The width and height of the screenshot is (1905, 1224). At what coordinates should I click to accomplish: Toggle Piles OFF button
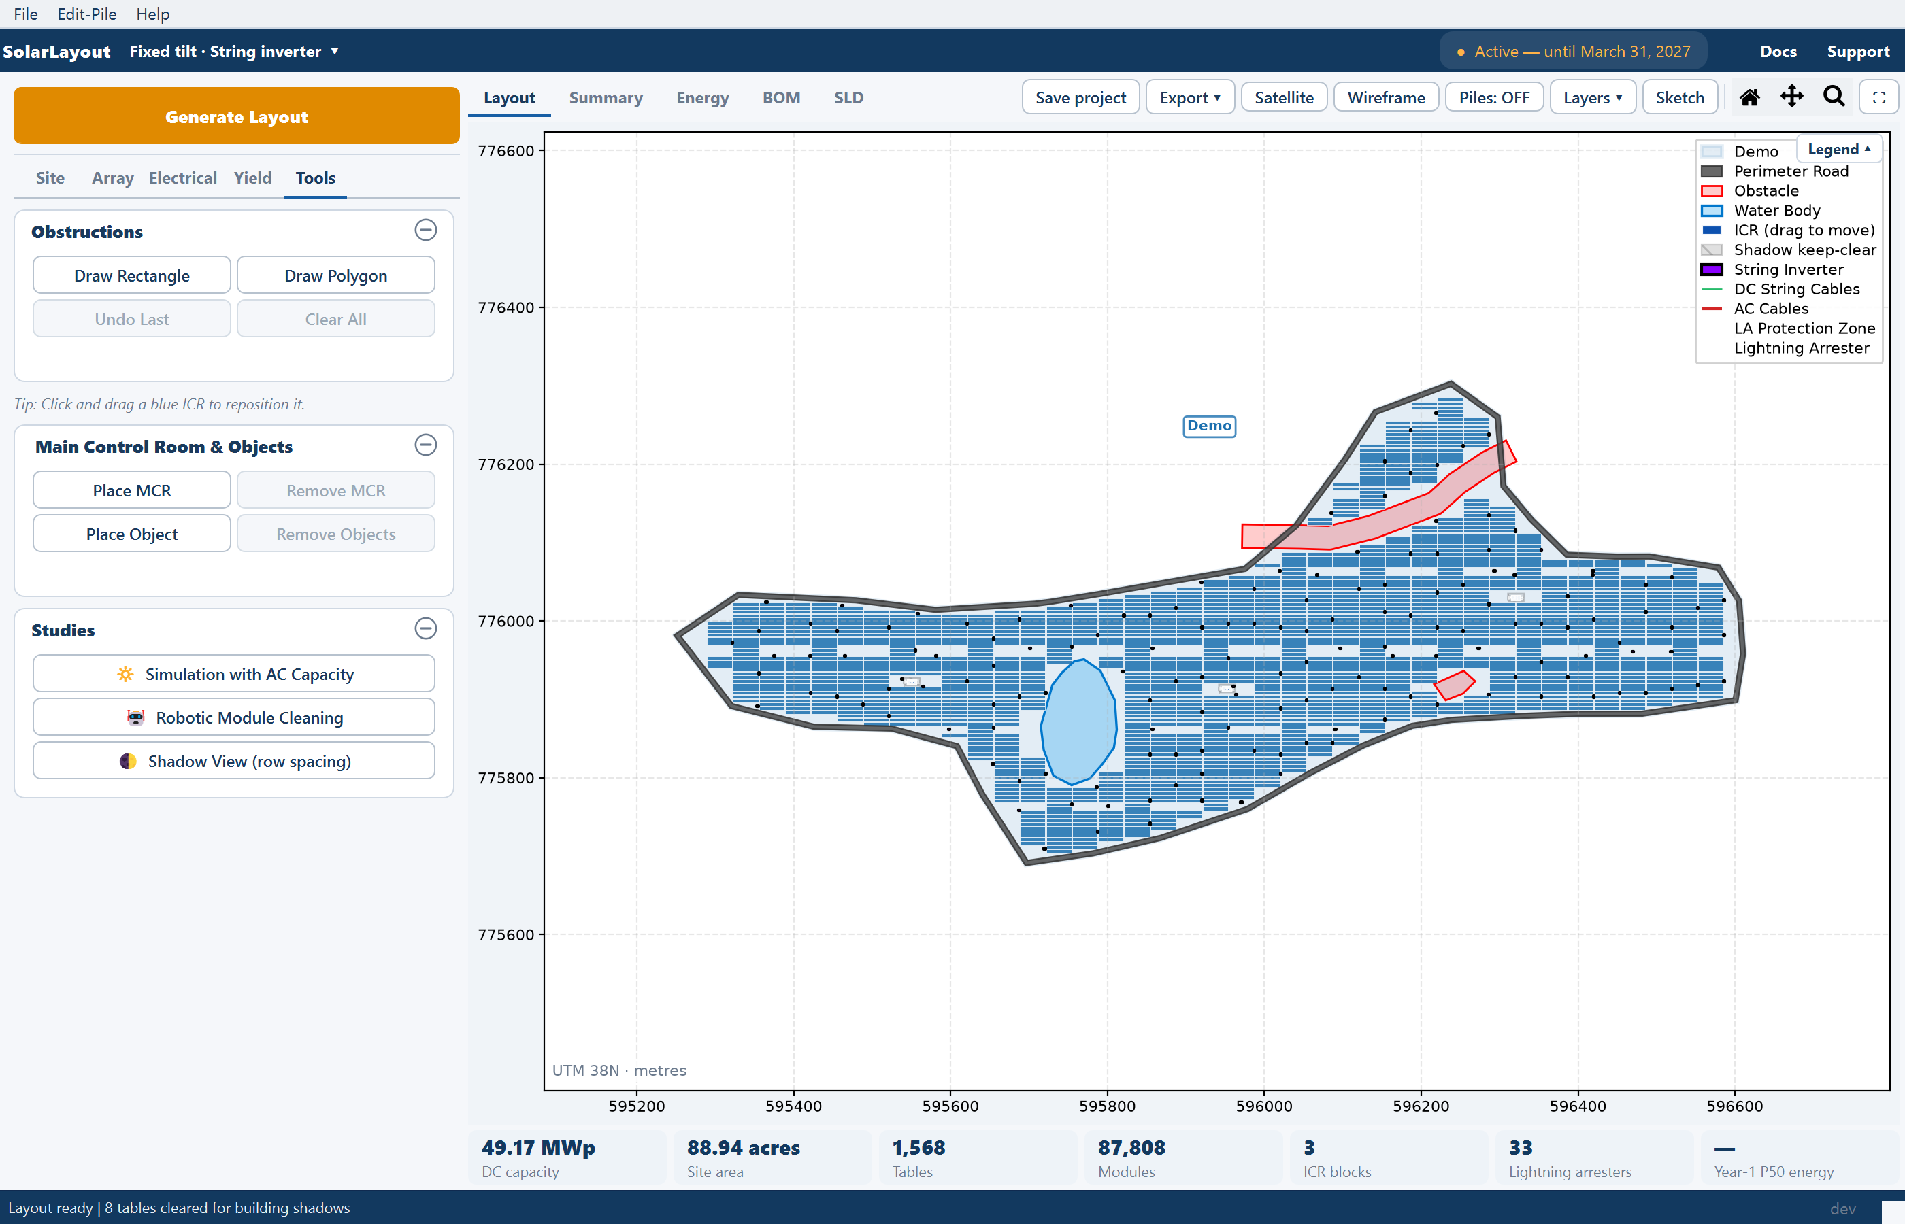coord(1494,98)
